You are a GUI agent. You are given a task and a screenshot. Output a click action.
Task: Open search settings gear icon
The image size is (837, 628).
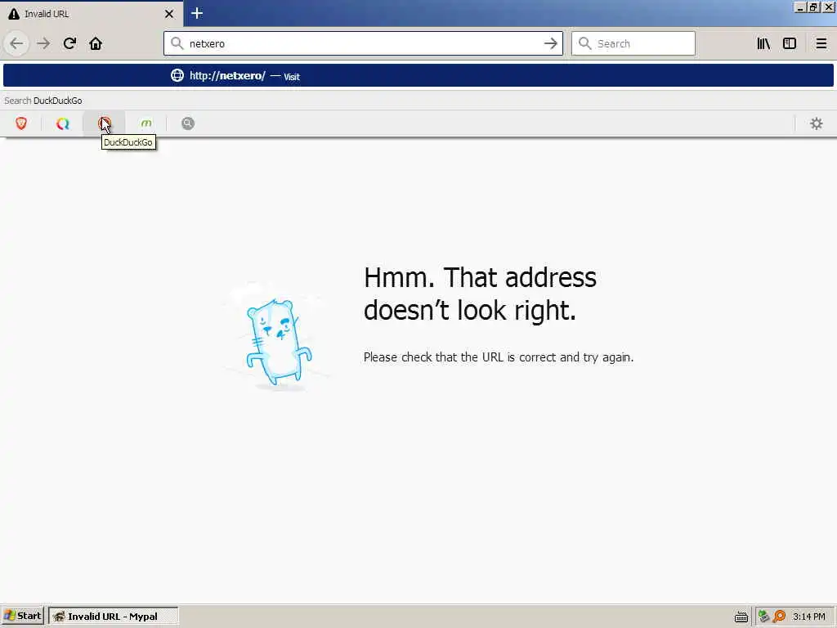[x=817, y=123]
